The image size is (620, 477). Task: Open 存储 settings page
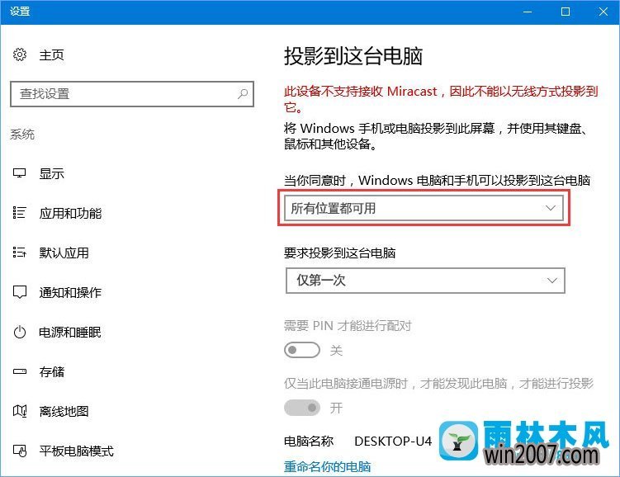tap(51, 372)
